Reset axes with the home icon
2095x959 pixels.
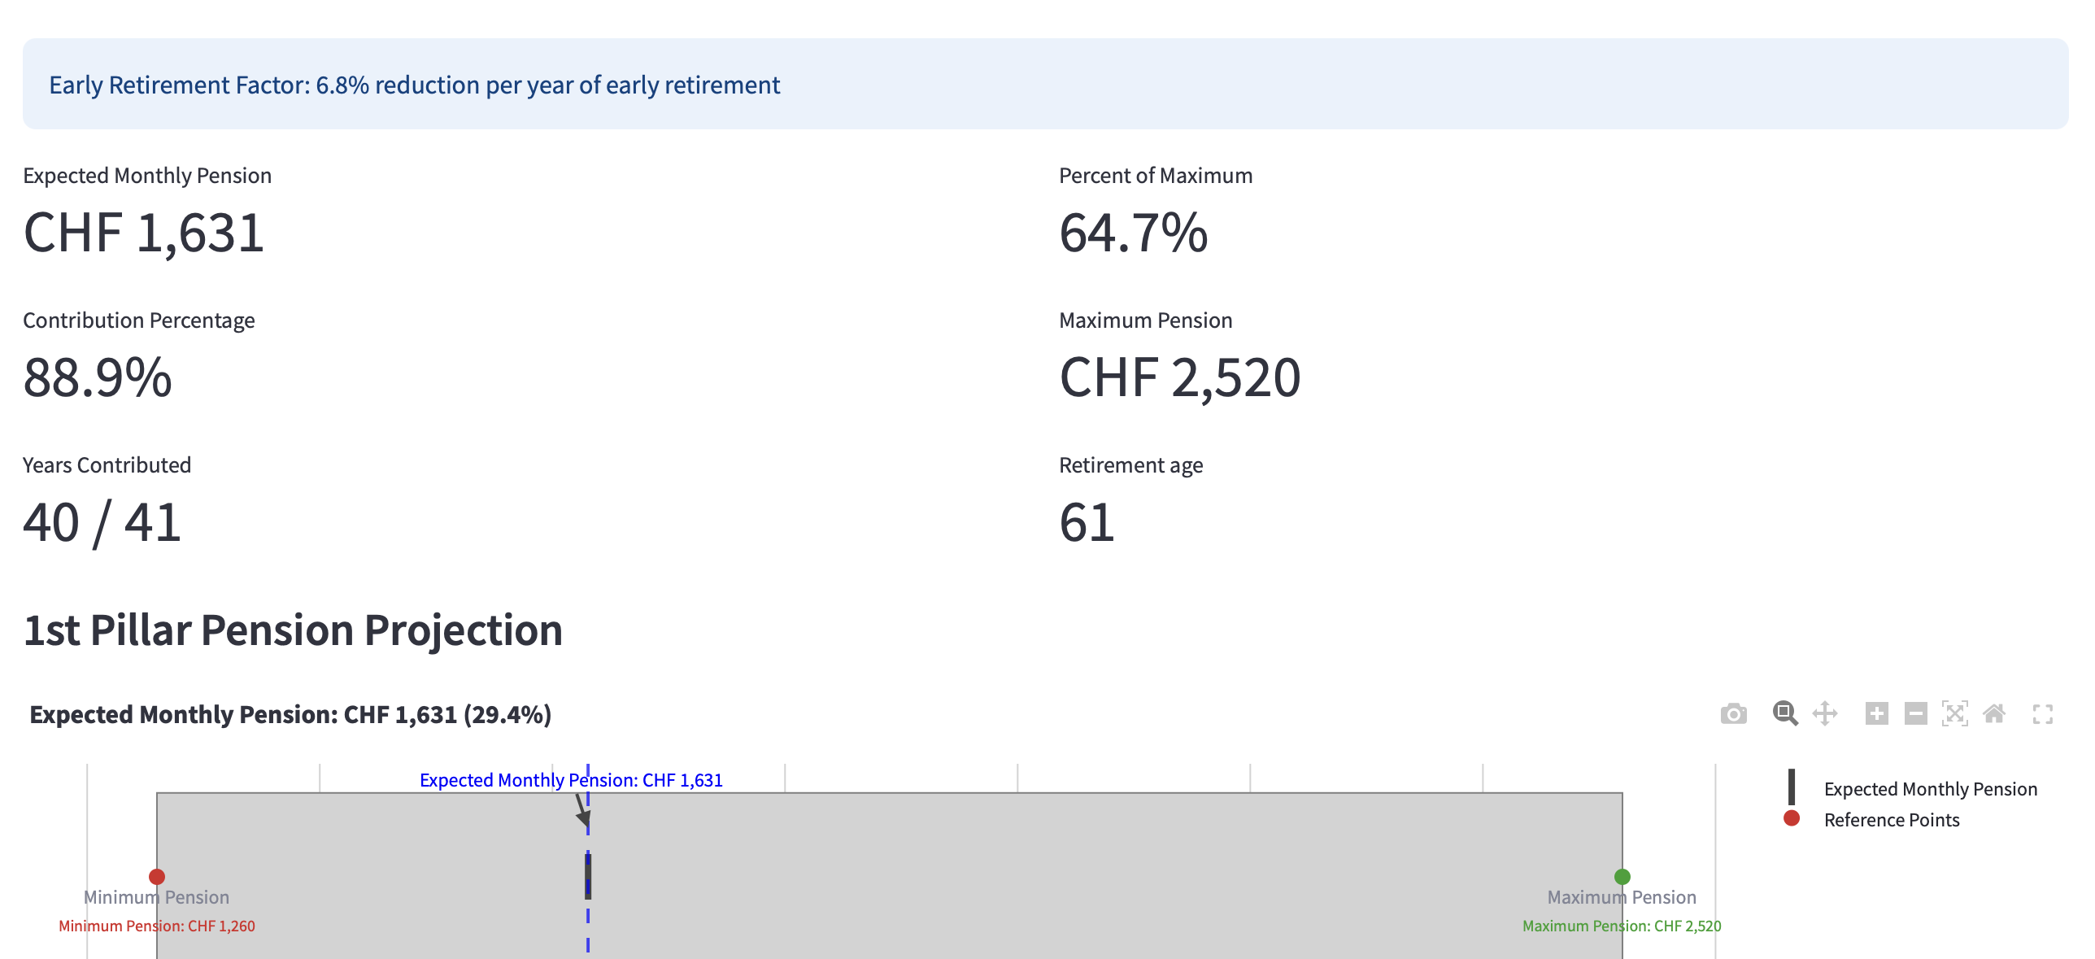[x=1993, y=714]
